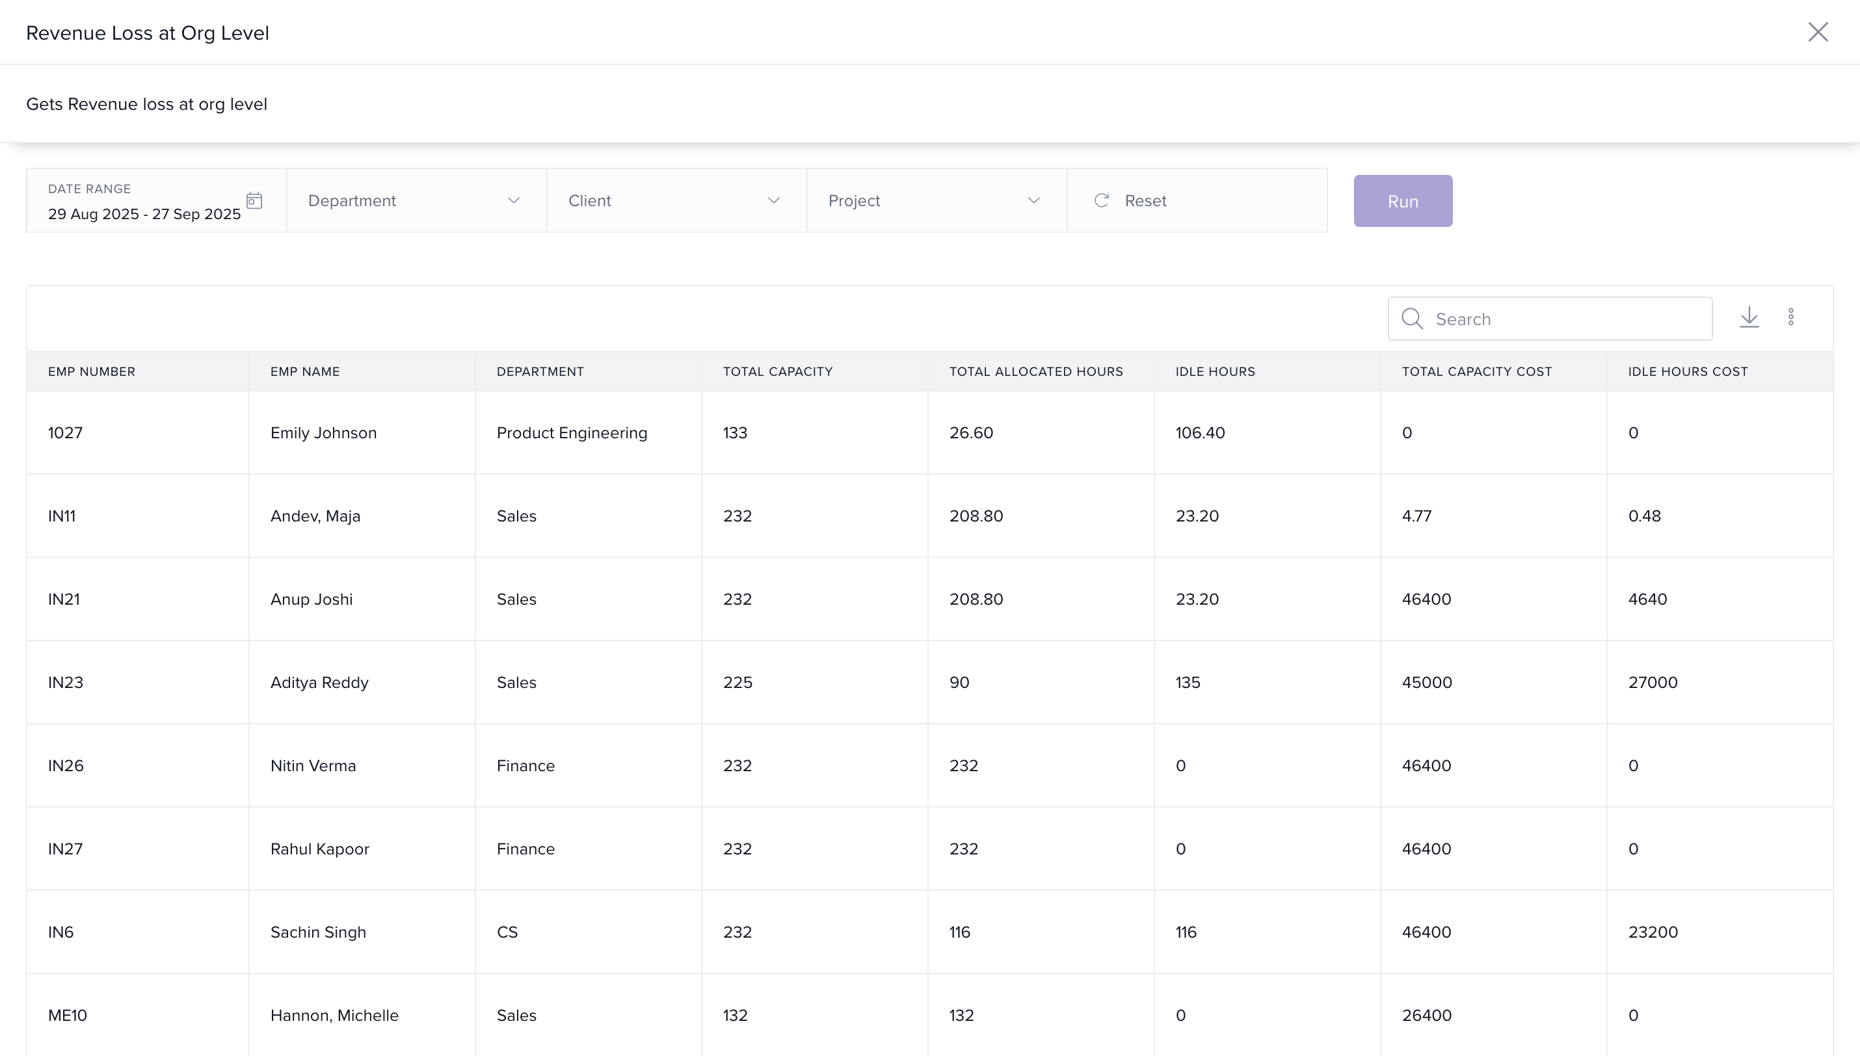This screenshot has height=1056, width=1860.
Task: Sort by the Emp Number column header
Action: pyautogui.click(x=91, y=371)
